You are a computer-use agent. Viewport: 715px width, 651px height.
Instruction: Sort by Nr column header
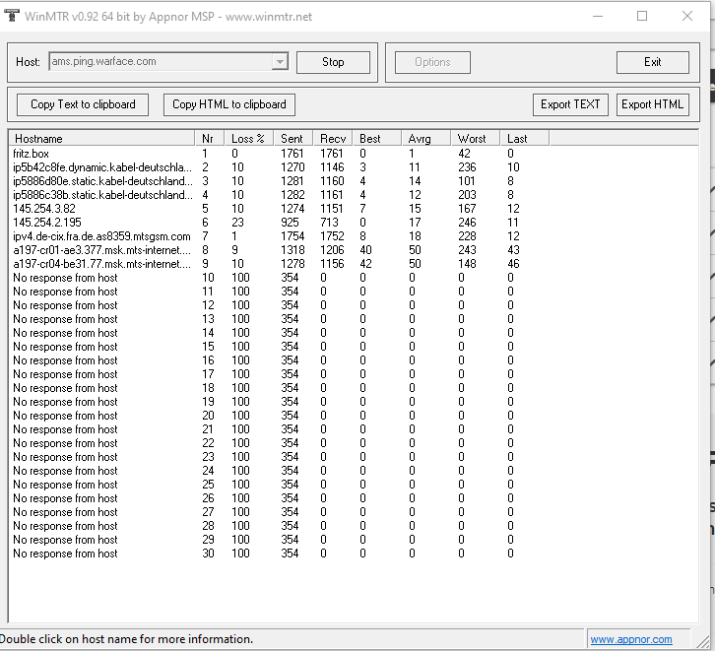(x=210, y=139)
